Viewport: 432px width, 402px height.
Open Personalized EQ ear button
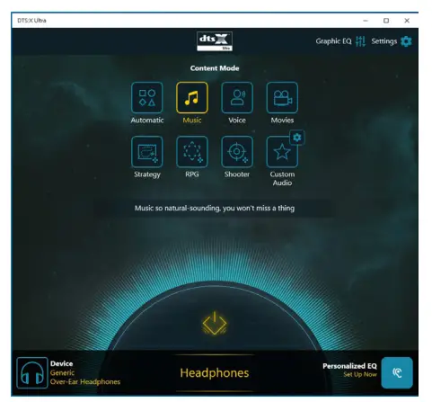tap(397, 372)
